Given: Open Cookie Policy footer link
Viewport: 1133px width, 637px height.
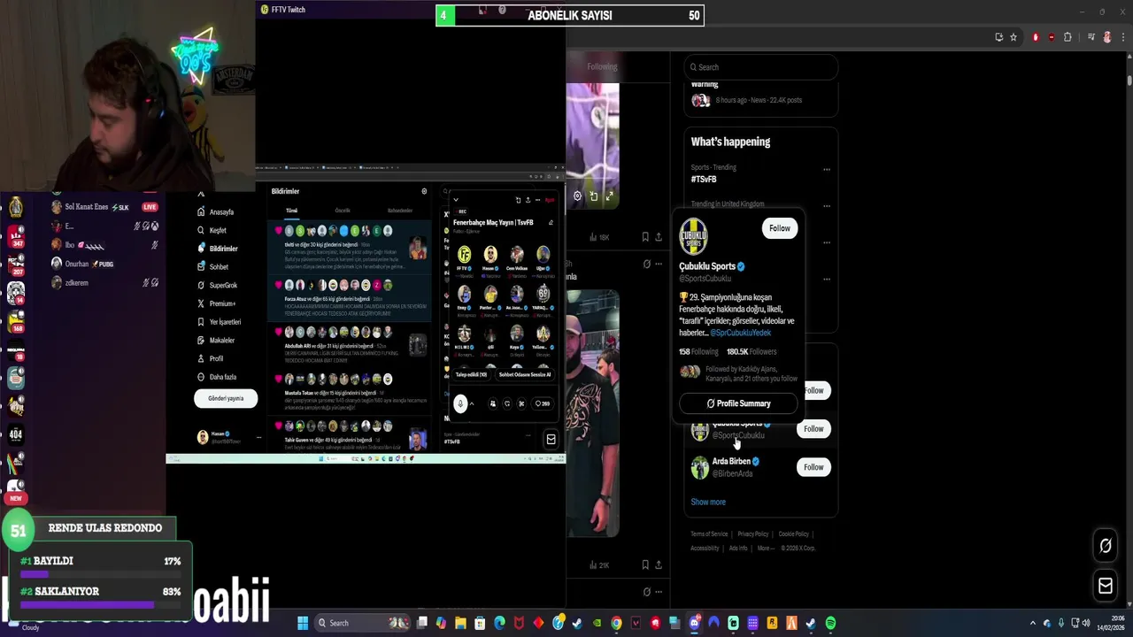Looking at the screenshot, I should pos(793,534).
